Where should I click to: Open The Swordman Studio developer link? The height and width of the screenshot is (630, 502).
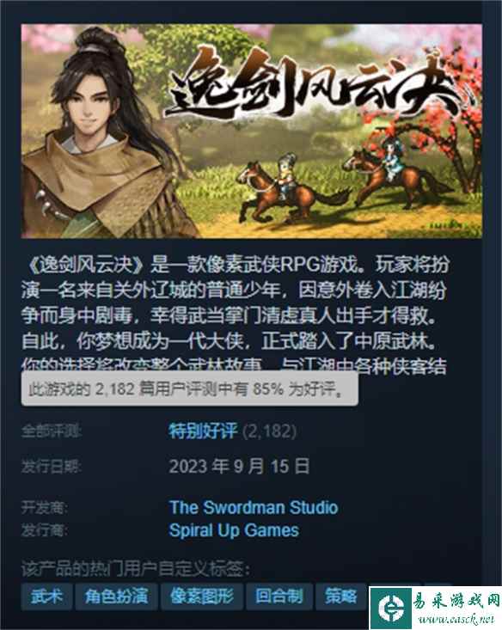254,507
